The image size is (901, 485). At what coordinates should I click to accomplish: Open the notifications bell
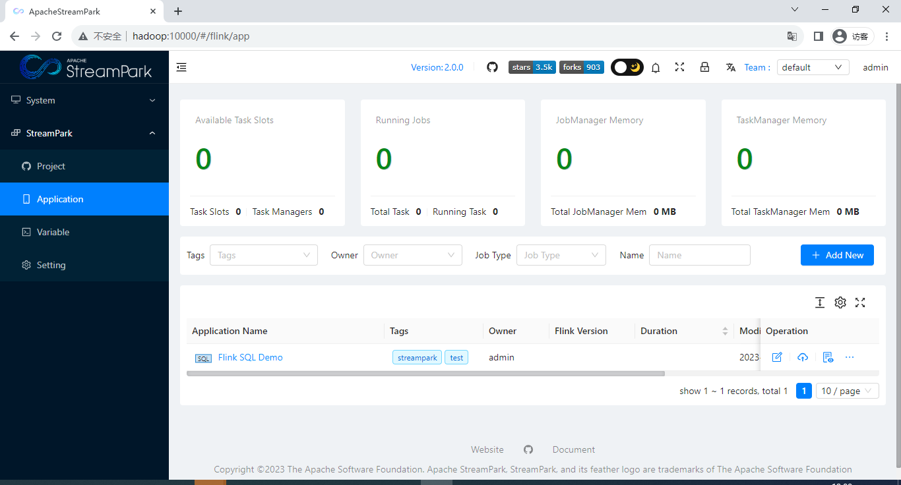pos(656,67)
